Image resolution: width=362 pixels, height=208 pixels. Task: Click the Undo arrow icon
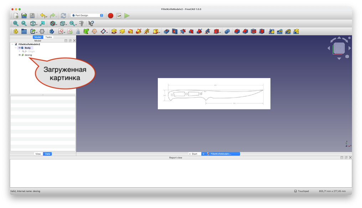coord(42,16)
